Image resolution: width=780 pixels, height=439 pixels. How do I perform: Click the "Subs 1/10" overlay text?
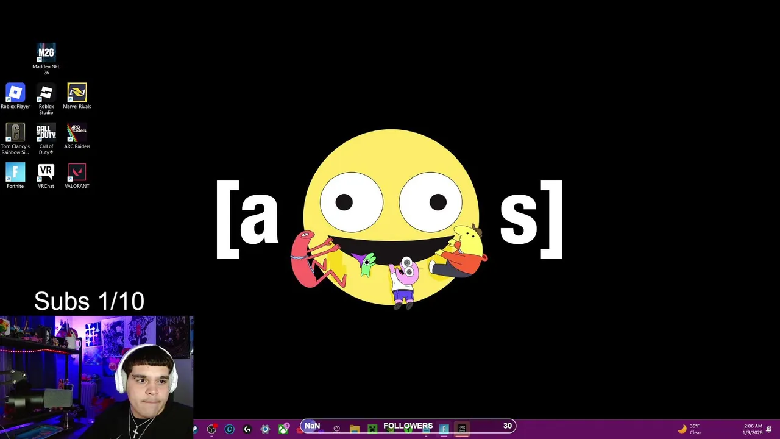coord(89,301)
